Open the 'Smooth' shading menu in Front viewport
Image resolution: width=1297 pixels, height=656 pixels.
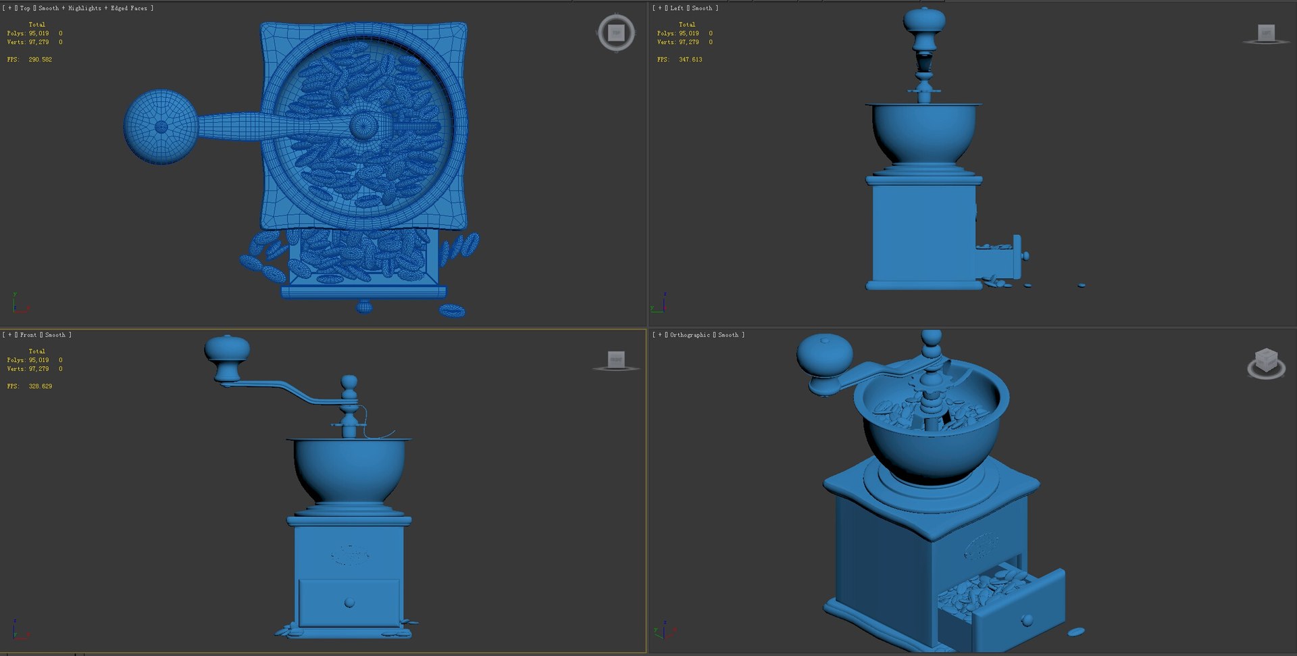55,335
